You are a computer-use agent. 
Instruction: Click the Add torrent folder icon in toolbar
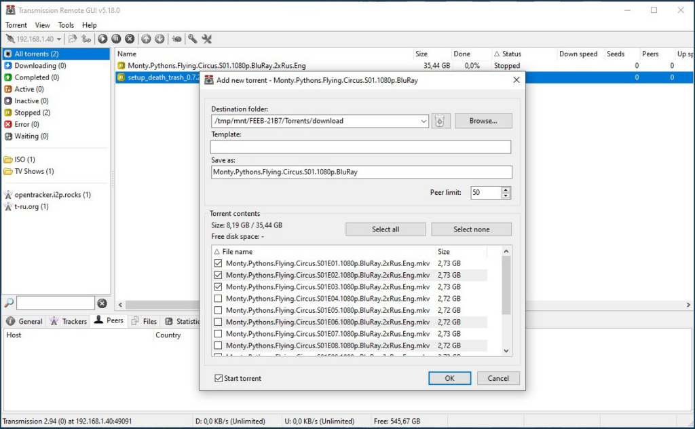tap(73, 39)
